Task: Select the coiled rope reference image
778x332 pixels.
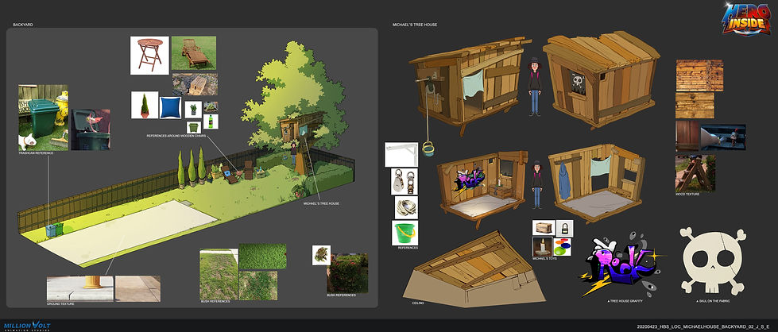Action: click(x=406, y=207)
